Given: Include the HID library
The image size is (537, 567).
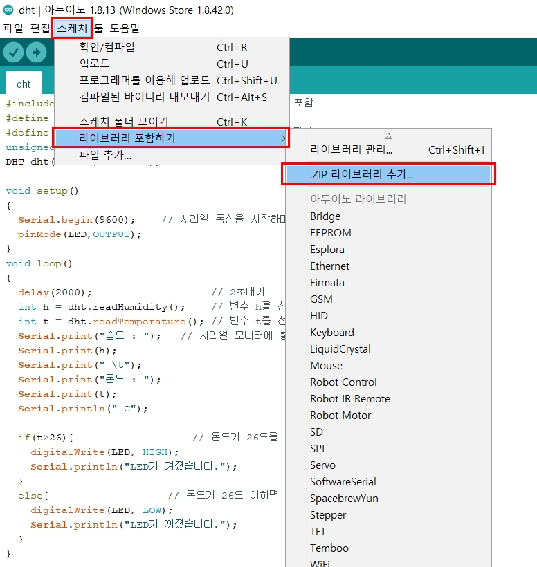Looking at the screenshot, I should [x=389, y=316].
